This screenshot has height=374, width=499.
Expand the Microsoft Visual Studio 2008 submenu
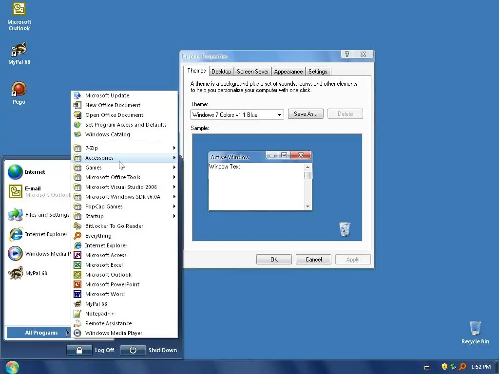[x=124, y=187]
